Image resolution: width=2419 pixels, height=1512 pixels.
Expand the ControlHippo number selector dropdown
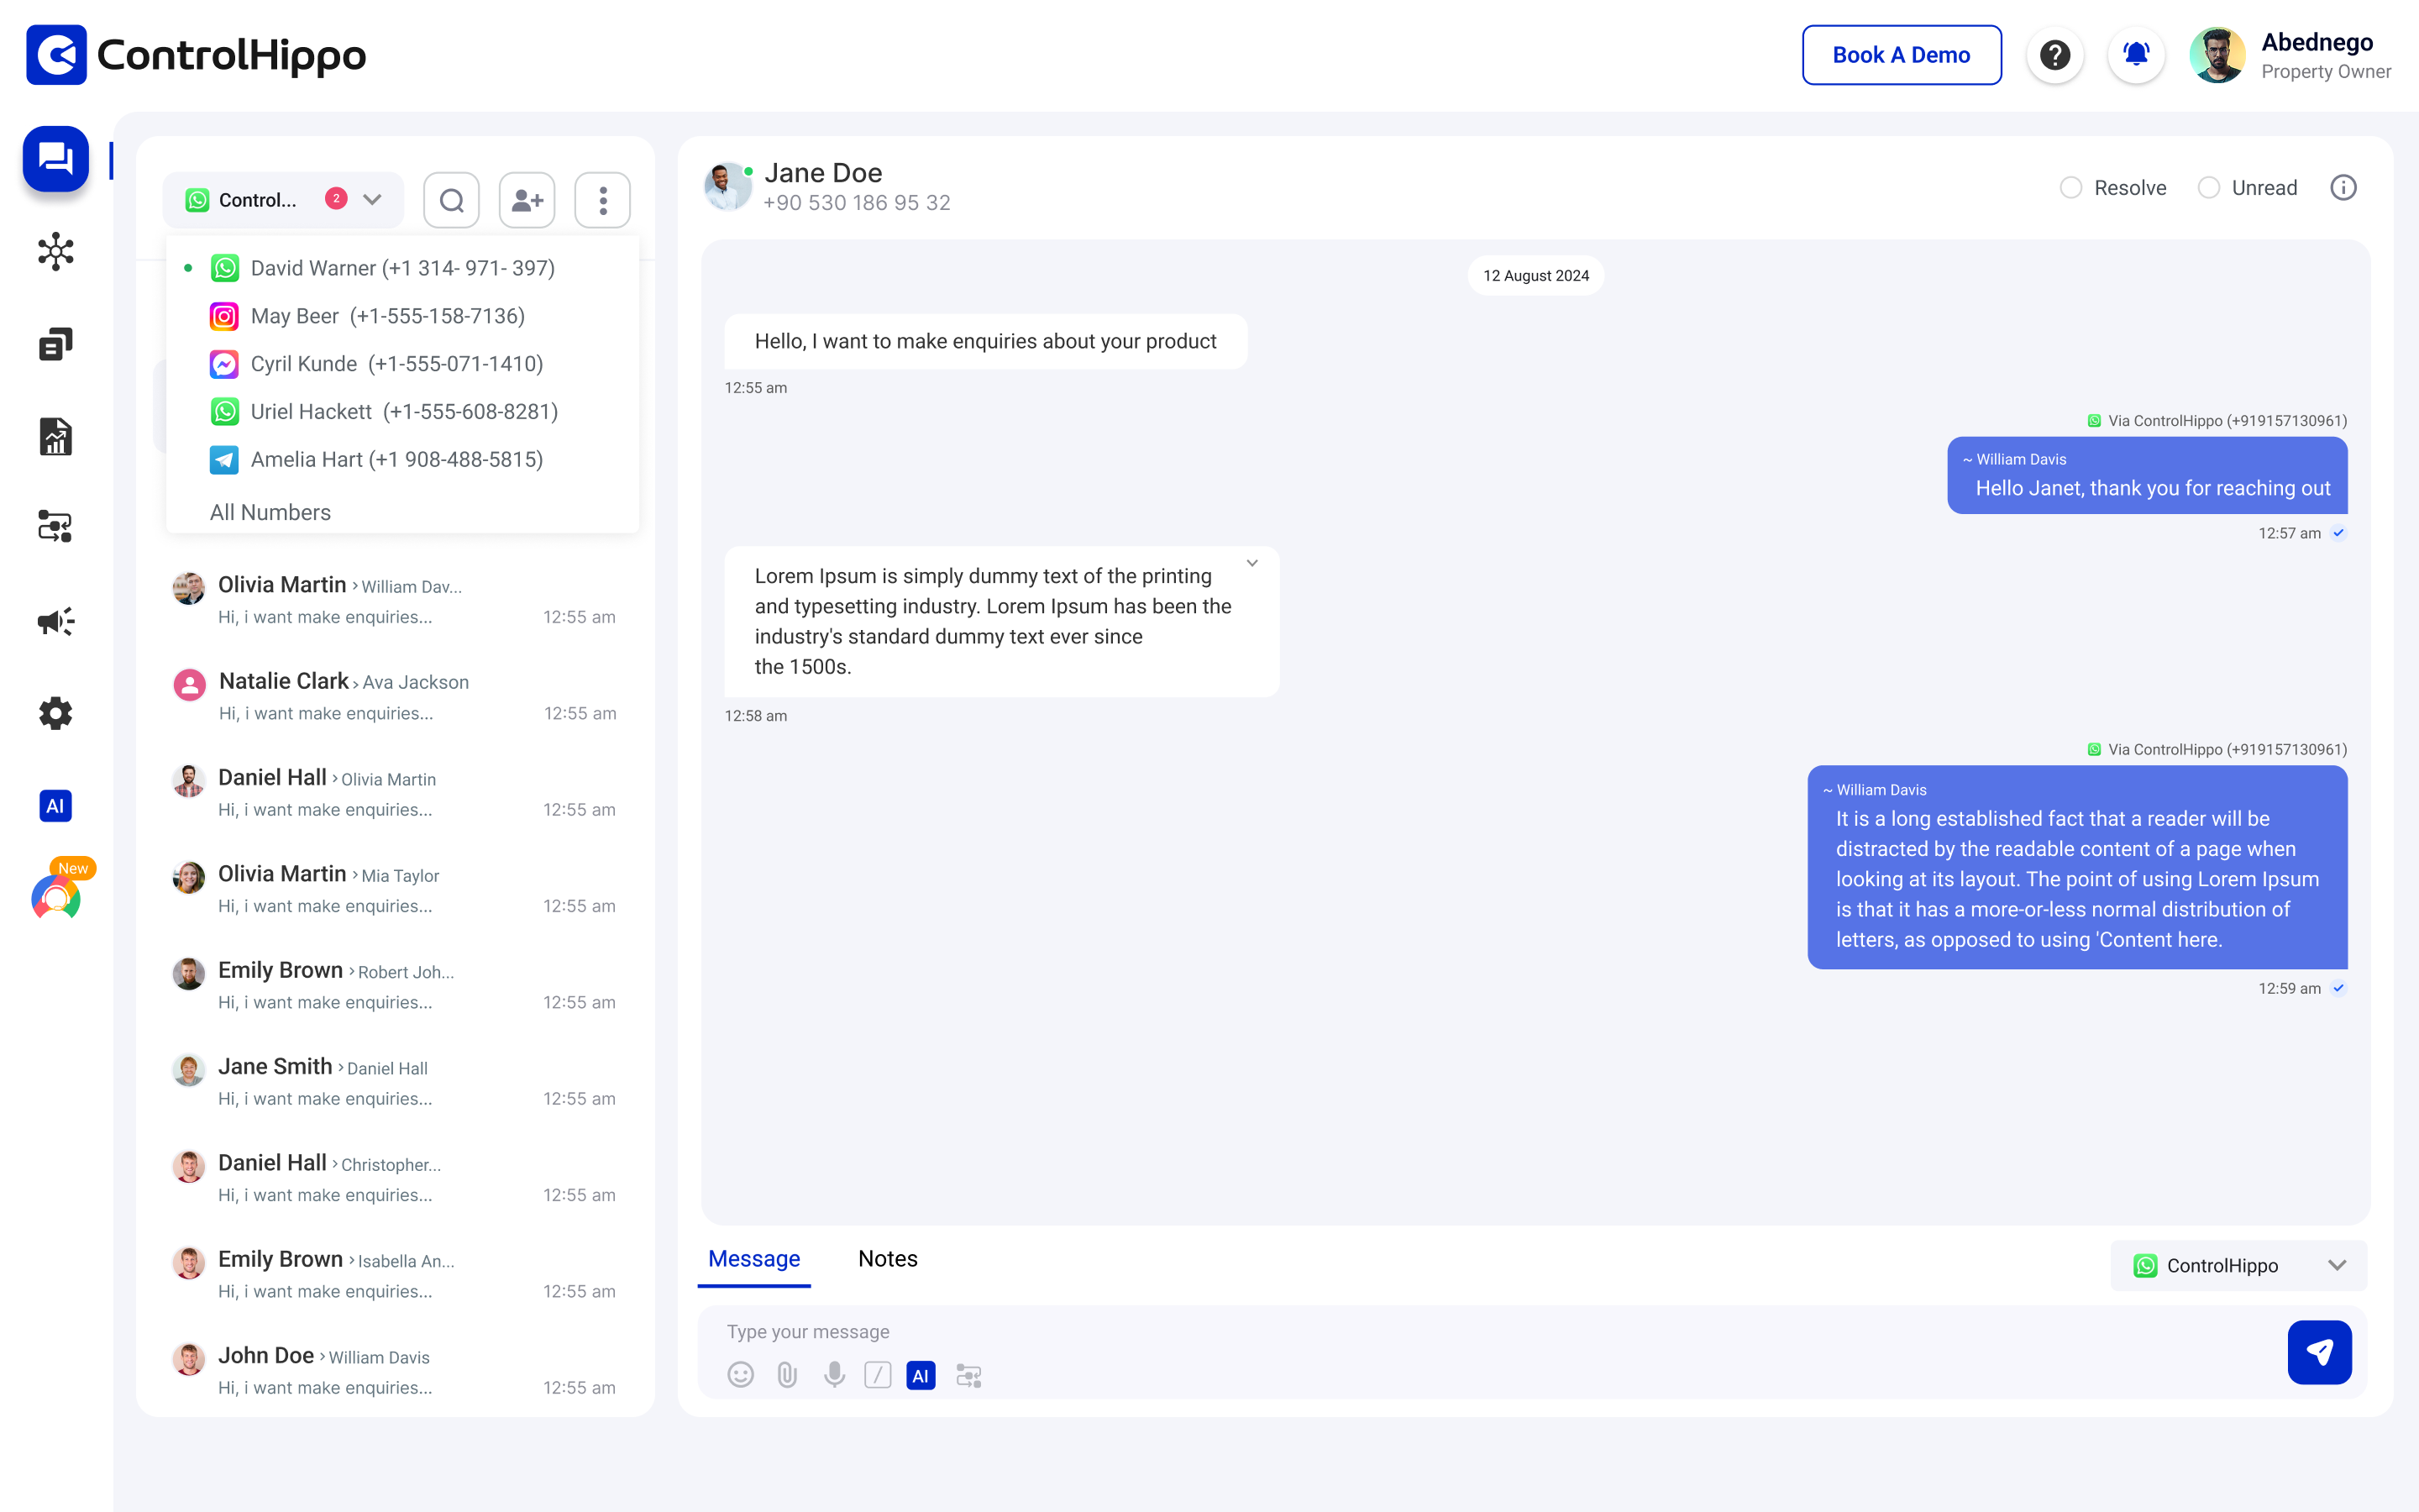coord(372,200)
